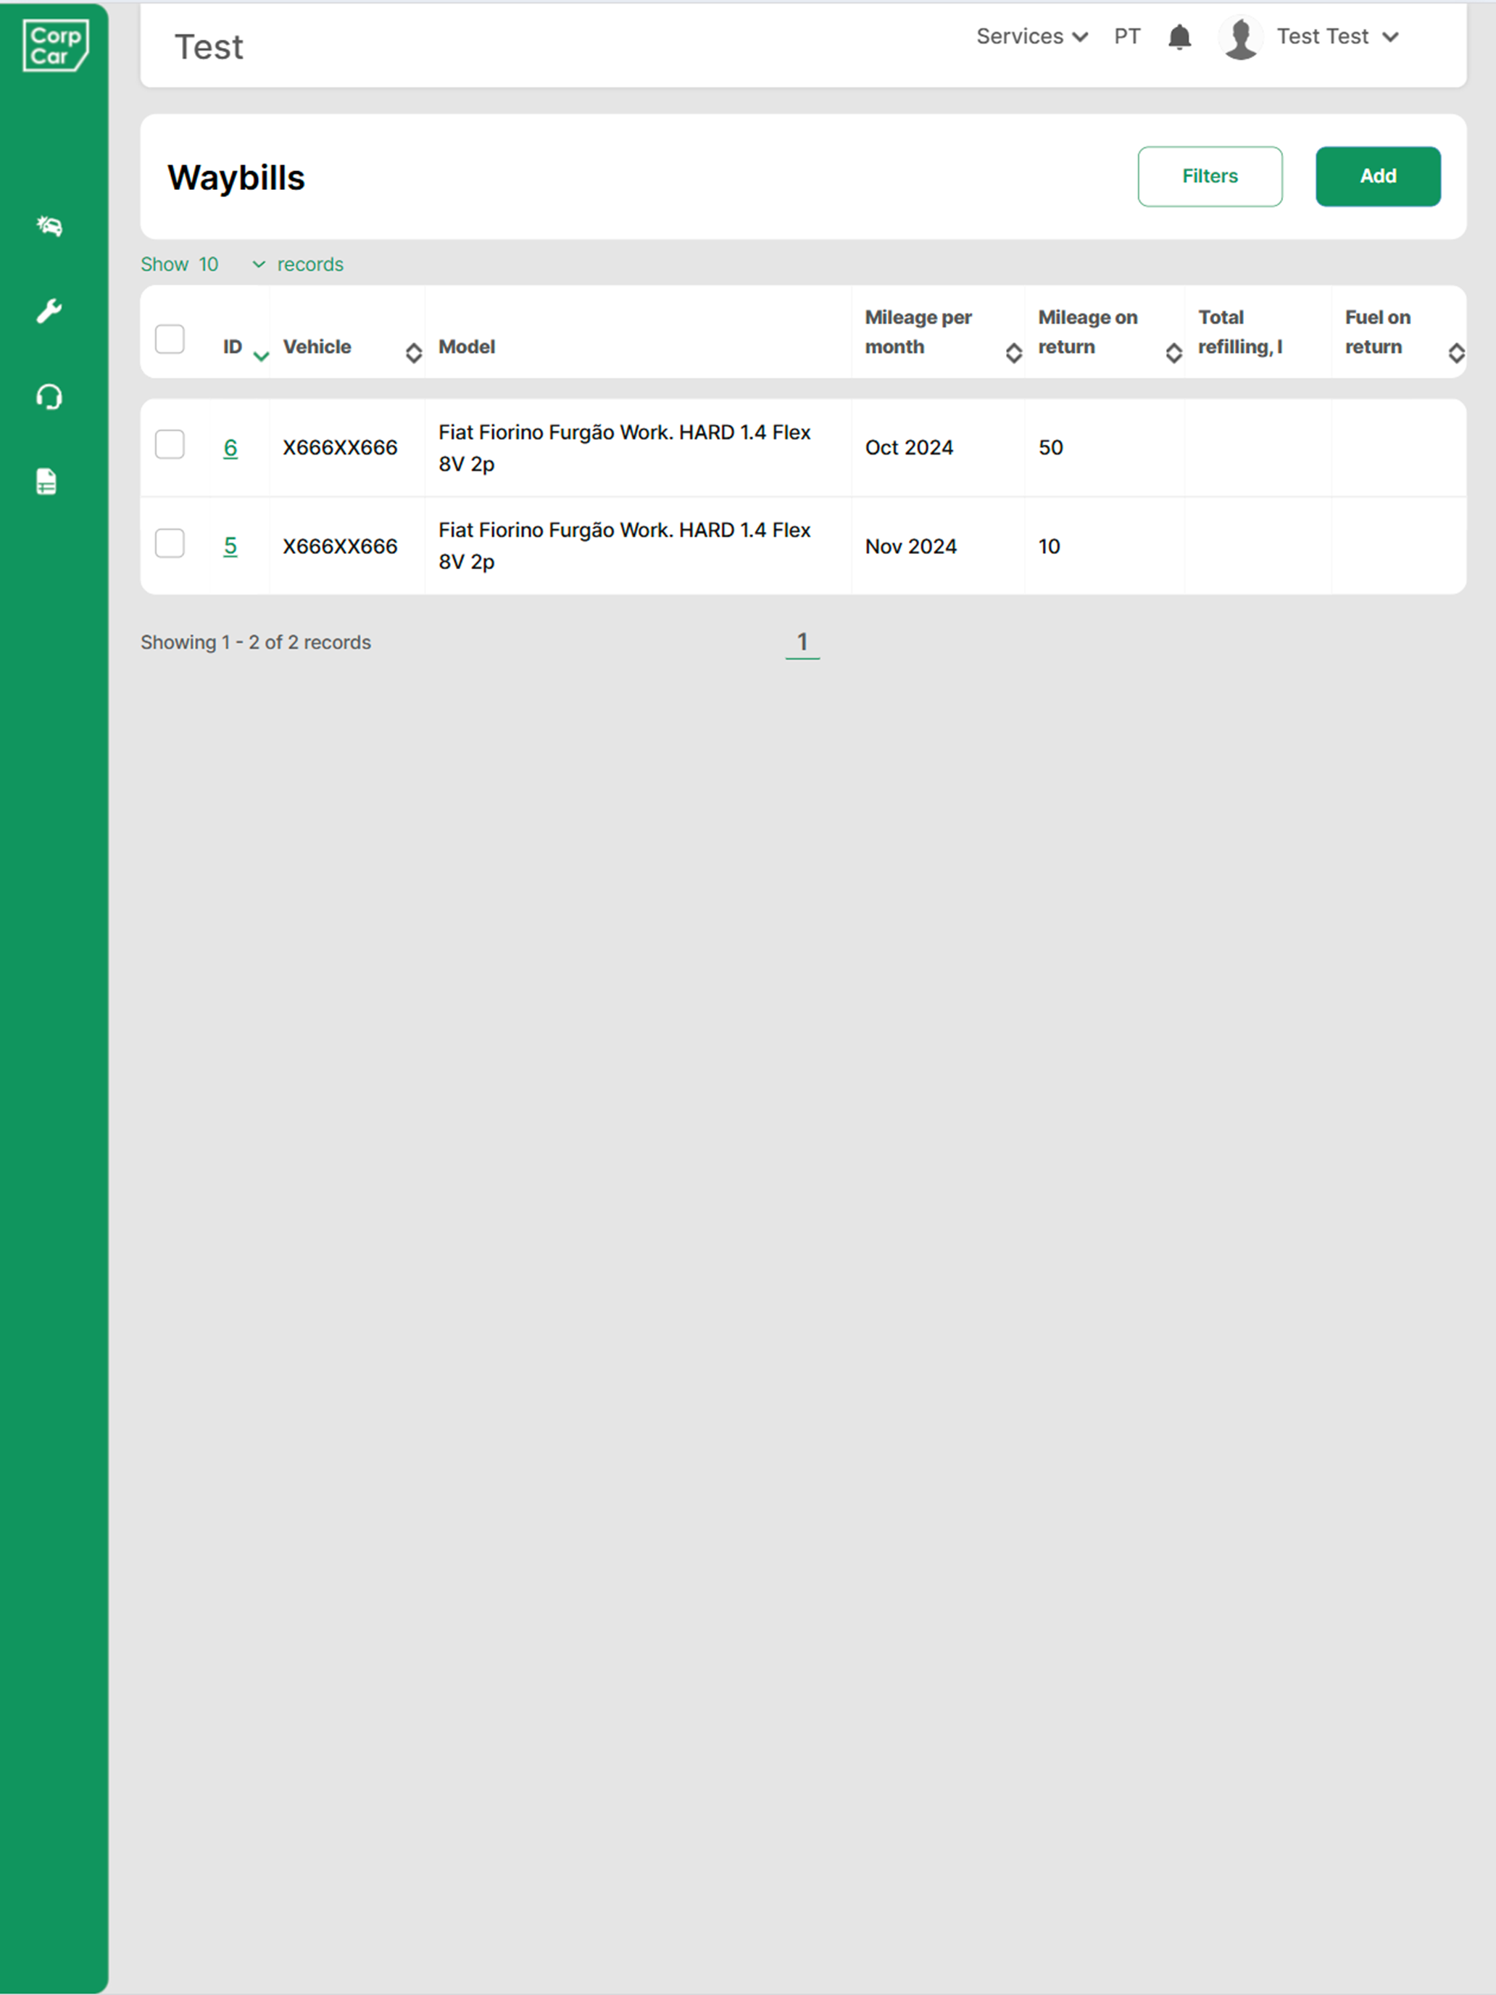The image size is (1496, 1995).
Task: Sort by Mileage per month arrows
Action: 1013,352
